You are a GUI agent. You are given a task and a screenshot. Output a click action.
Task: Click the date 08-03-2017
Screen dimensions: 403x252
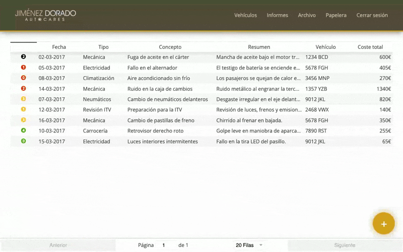point(52,78)
